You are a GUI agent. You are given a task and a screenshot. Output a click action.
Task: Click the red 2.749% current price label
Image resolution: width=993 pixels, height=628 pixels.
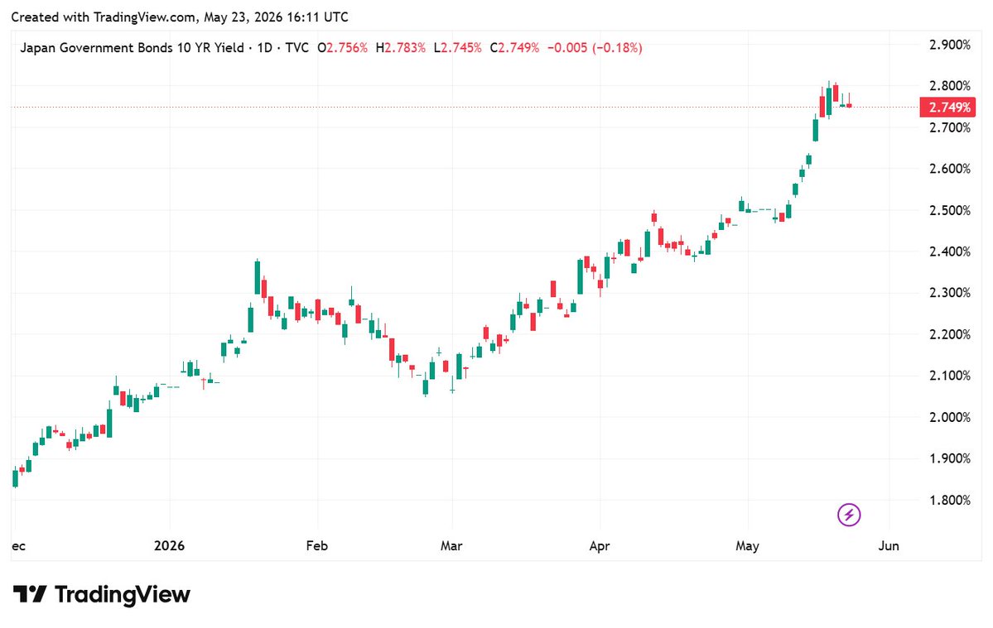948,107
